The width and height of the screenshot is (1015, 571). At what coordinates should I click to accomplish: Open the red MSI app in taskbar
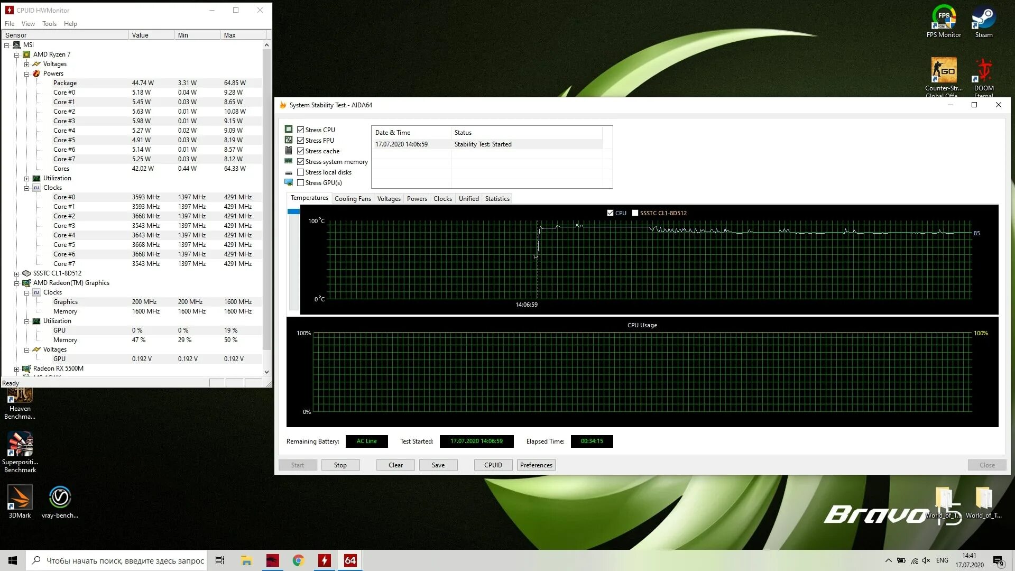click(x=272, y=560)
